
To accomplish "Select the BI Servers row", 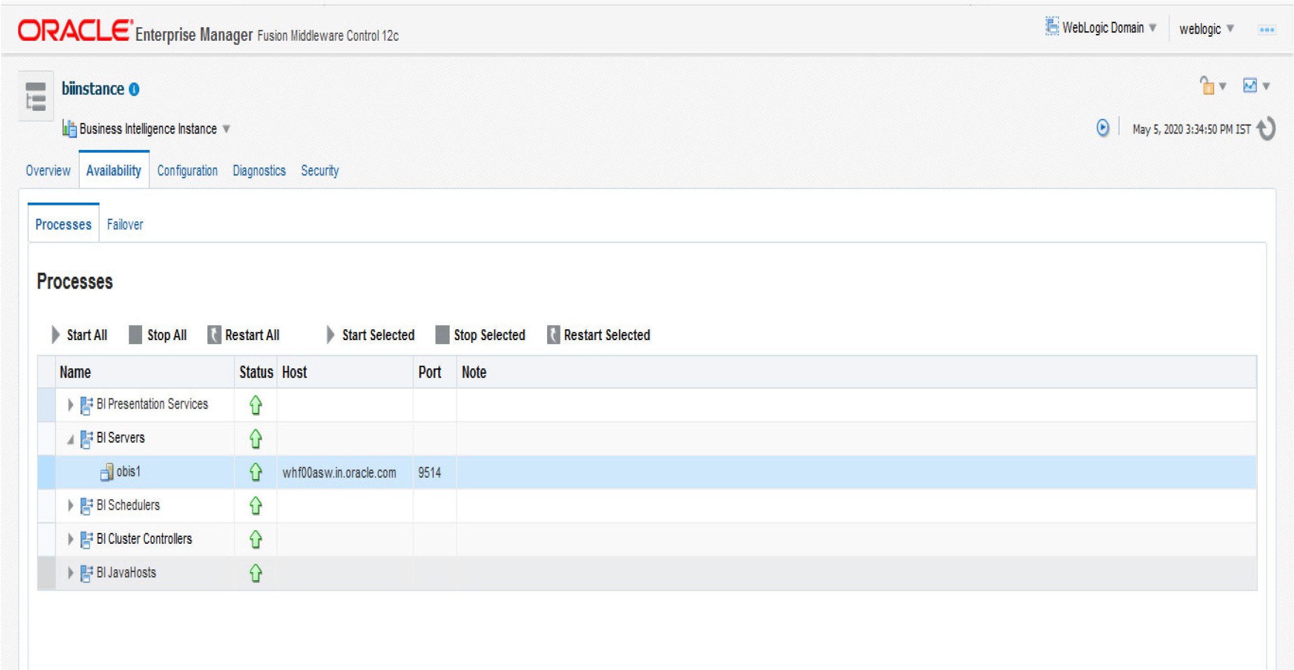I will point(647,439).
